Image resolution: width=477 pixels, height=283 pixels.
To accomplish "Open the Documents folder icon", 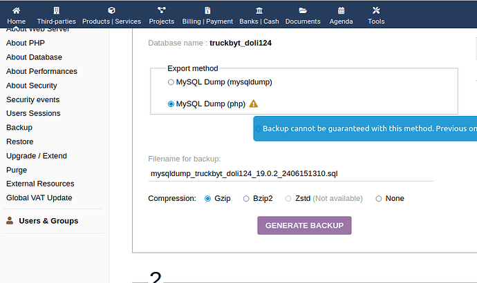I will click(x=303, y=10).
